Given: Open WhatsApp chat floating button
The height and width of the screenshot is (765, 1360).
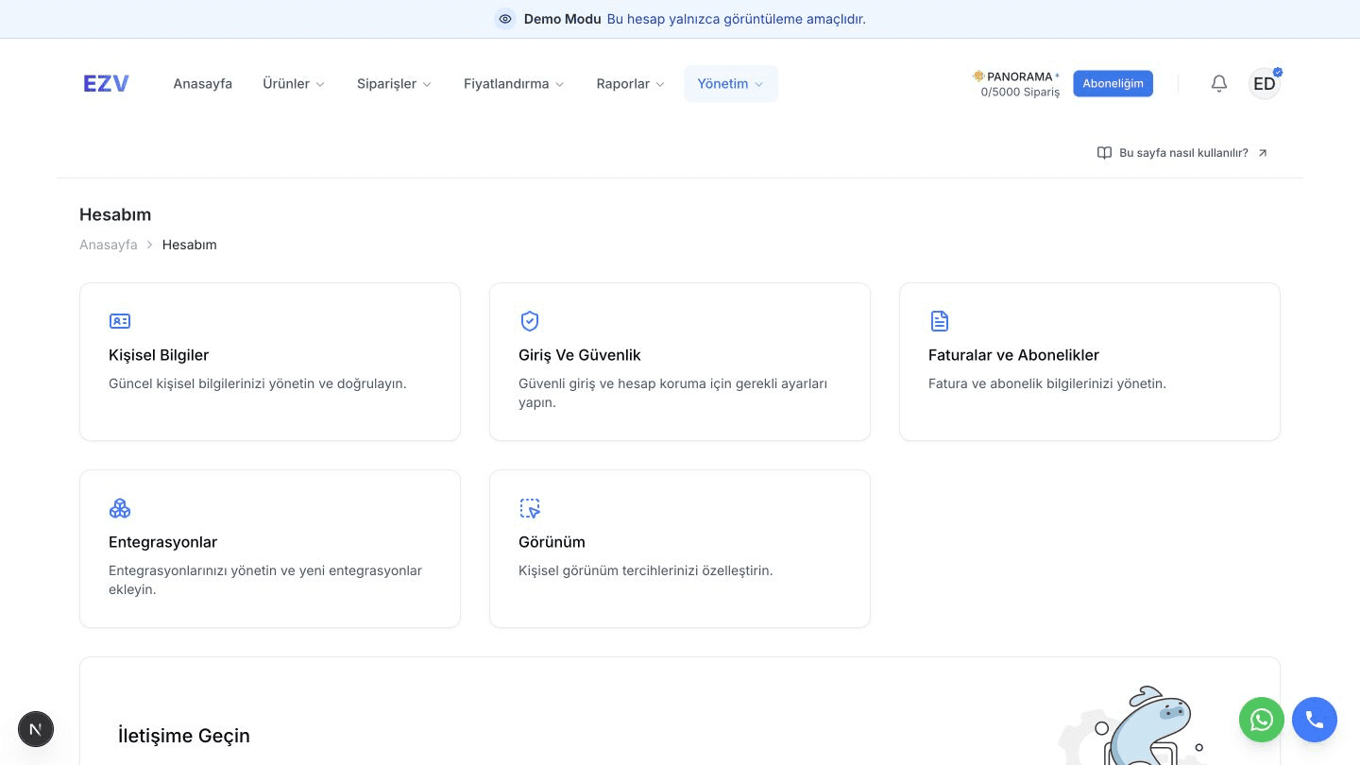Looking at the screenshot, I should pos(1262,720).
